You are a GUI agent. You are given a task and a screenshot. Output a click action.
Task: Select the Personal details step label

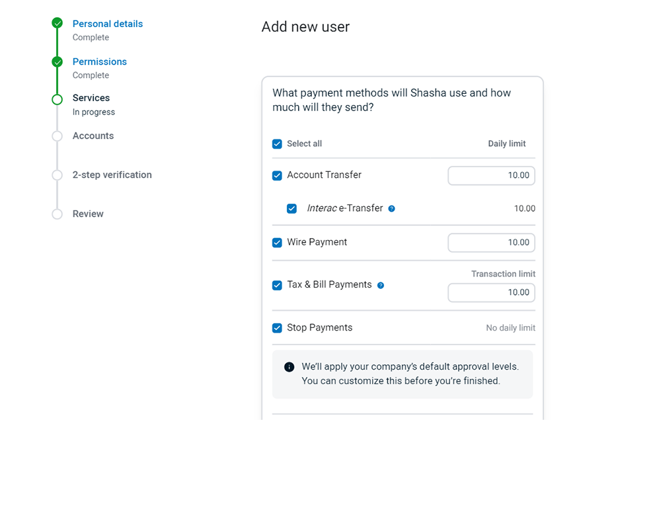coord(107,23)
